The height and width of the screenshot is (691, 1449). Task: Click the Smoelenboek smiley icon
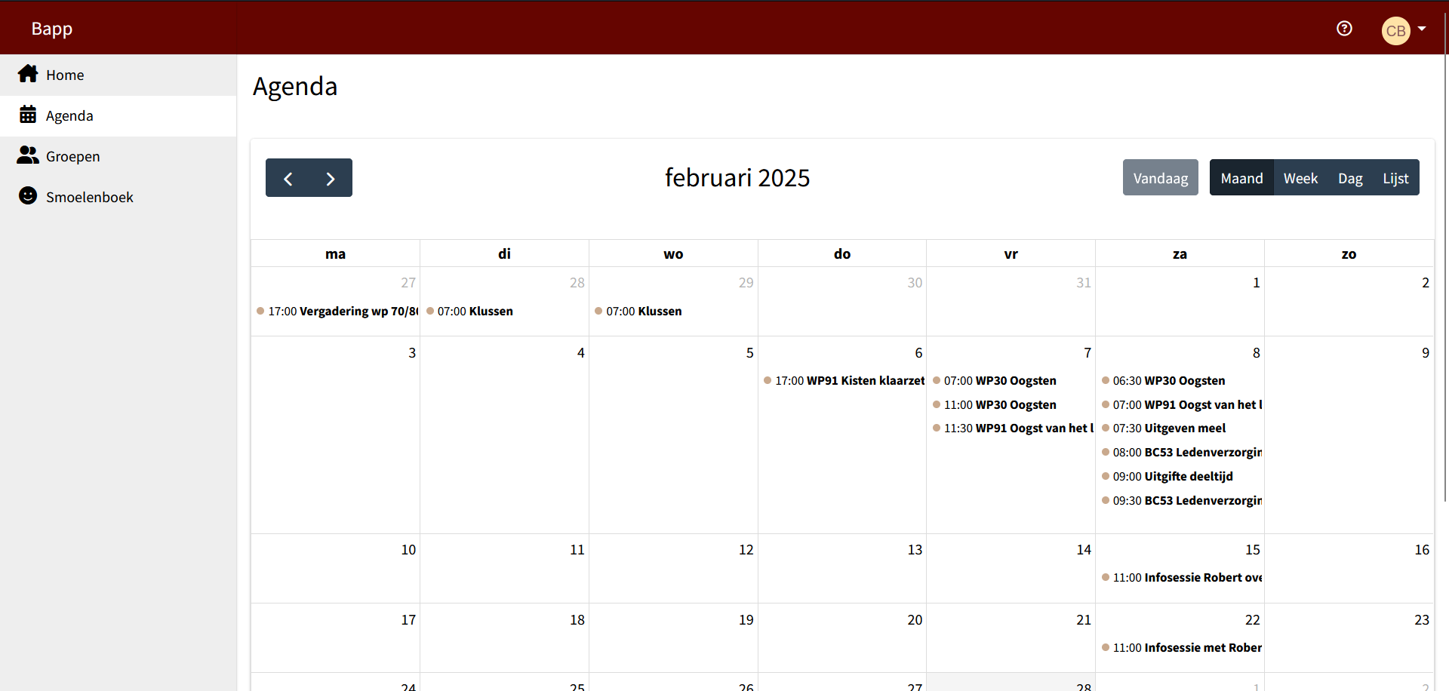(28, 196)
